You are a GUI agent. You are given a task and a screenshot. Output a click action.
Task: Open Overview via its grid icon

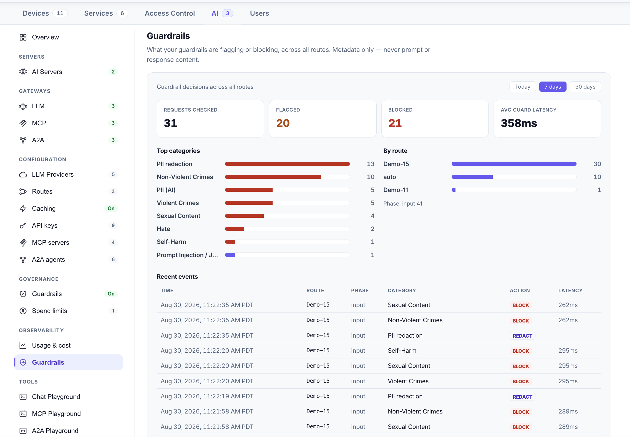pos(23,37)
